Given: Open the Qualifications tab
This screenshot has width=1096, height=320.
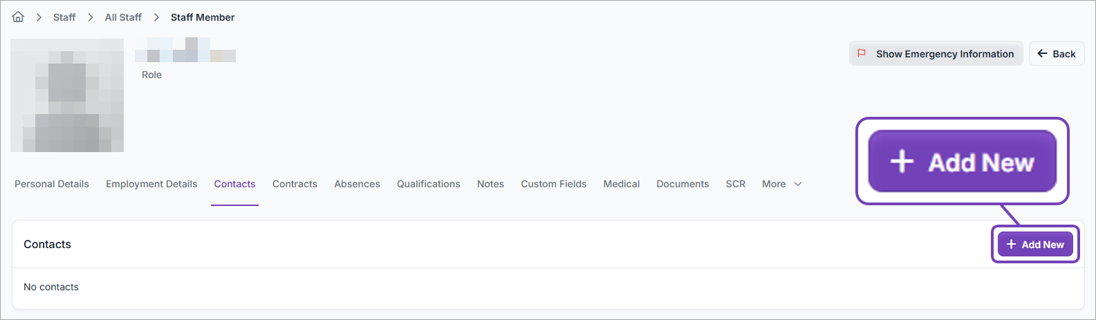Looking at the screenshot, I should click(428, 184).
